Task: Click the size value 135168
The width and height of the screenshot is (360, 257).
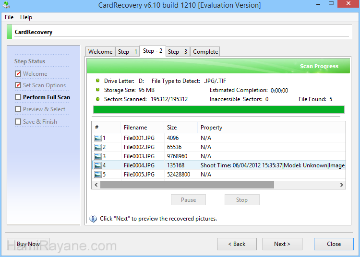Action: click(176, 165)
